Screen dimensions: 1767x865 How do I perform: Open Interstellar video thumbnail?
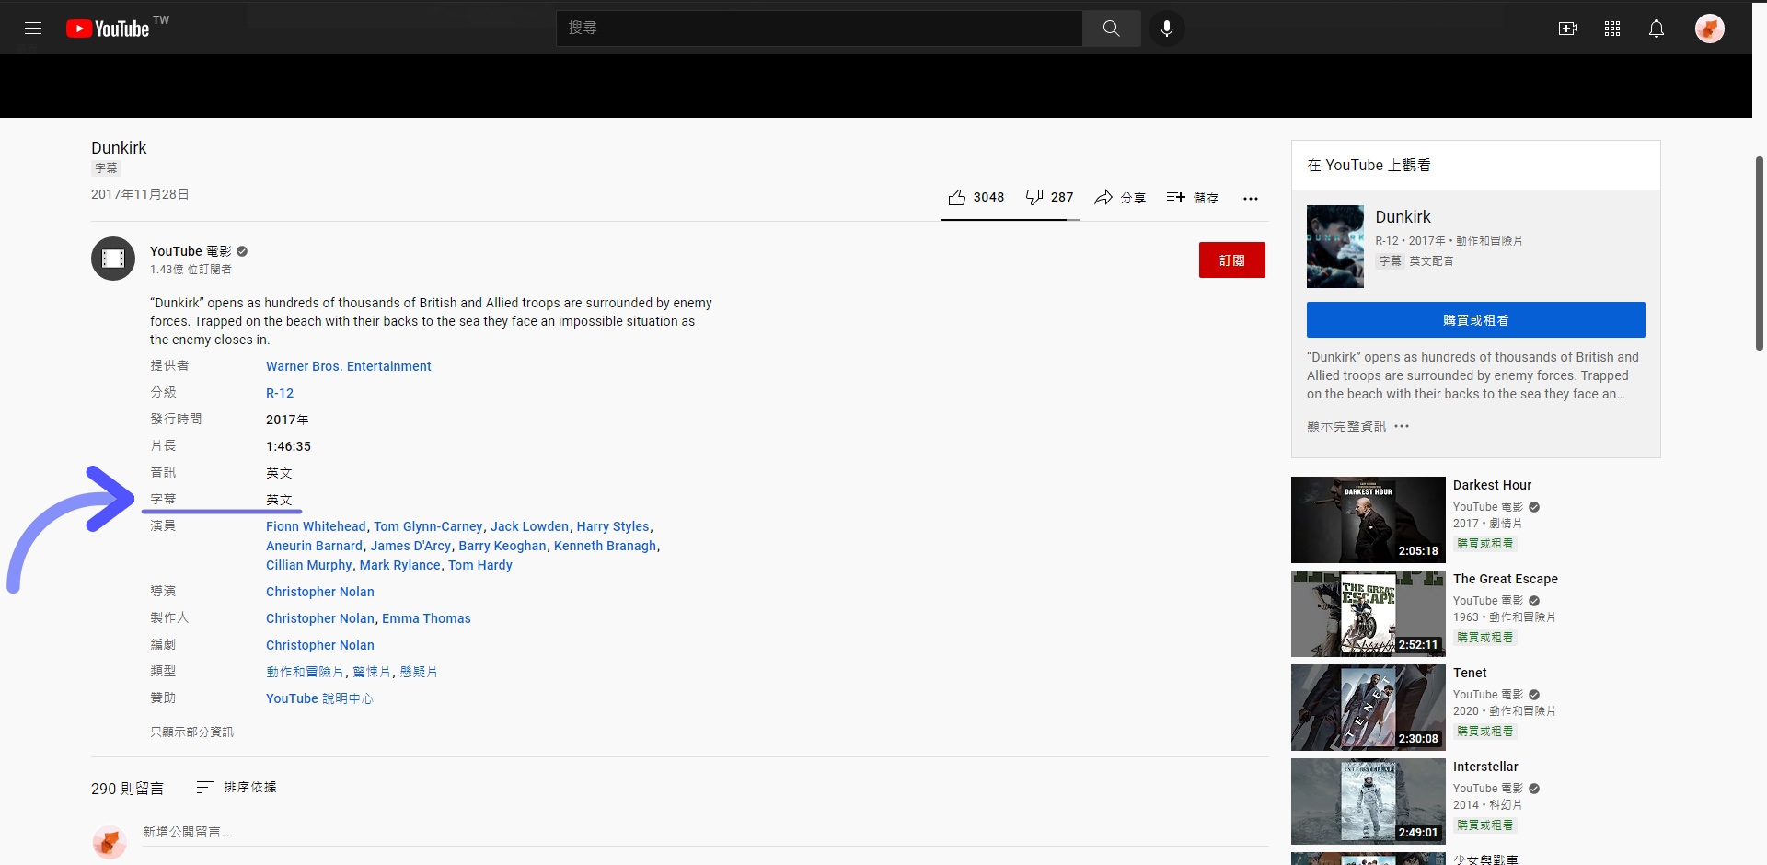(1369, 802)
